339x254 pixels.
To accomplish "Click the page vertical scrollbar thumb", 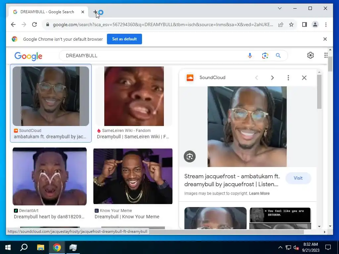I will tap(330, 64).
